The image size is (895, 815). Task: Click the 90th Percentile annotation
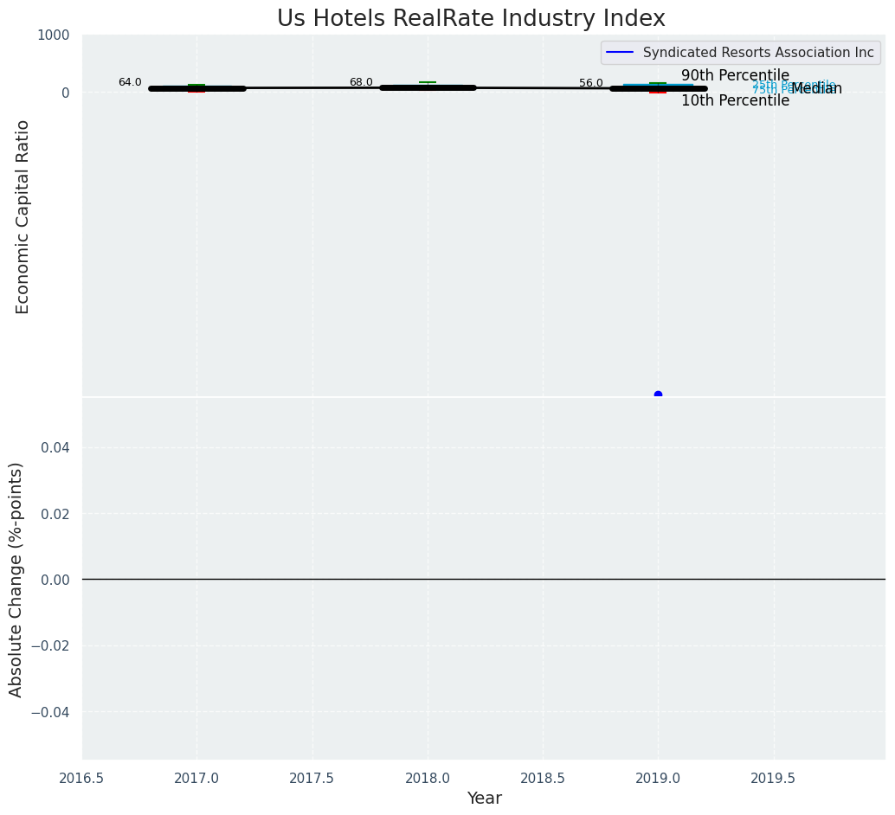(735, 75)
